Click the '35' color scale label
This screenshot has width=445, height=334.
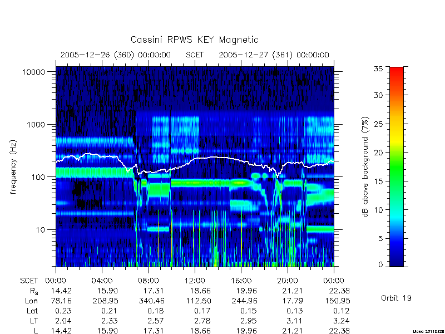[378, 69]
